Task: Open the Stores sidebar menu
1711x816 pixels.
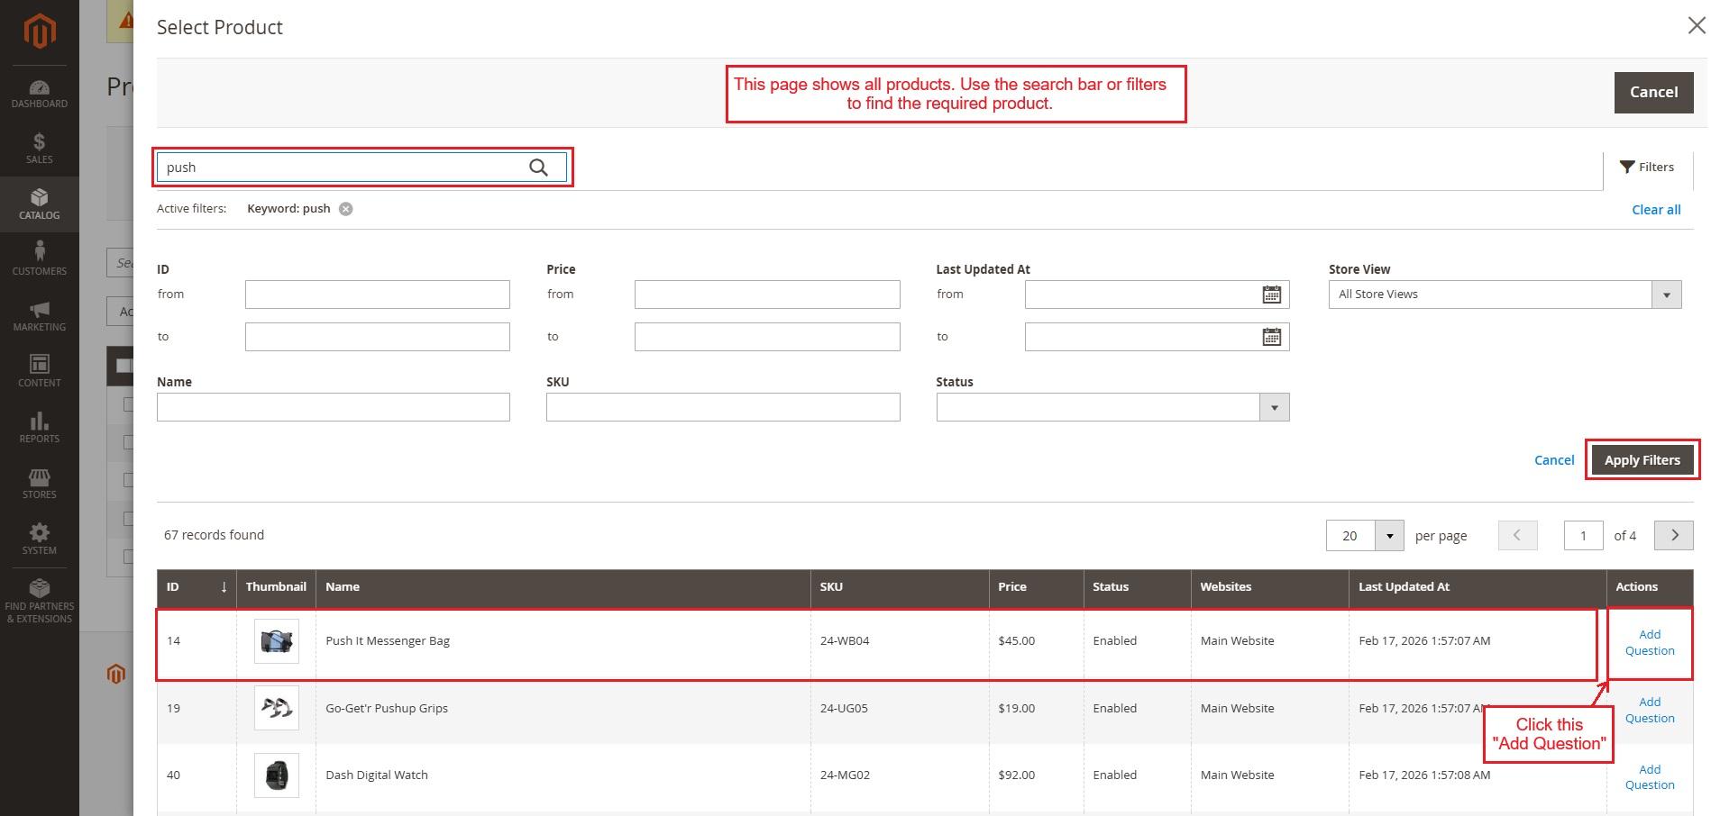Action: (x=39, y=484)
